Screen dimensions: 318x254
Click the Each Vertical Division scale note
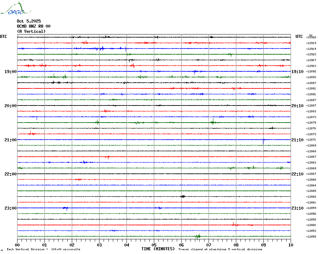43,249
